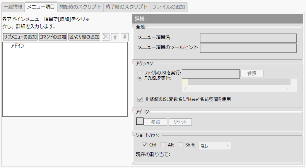The width and height of the screenshot is (306, 168).
Task: Toggle the "Here" 名前空間を使用 checkbox
Action: (140, 99)
